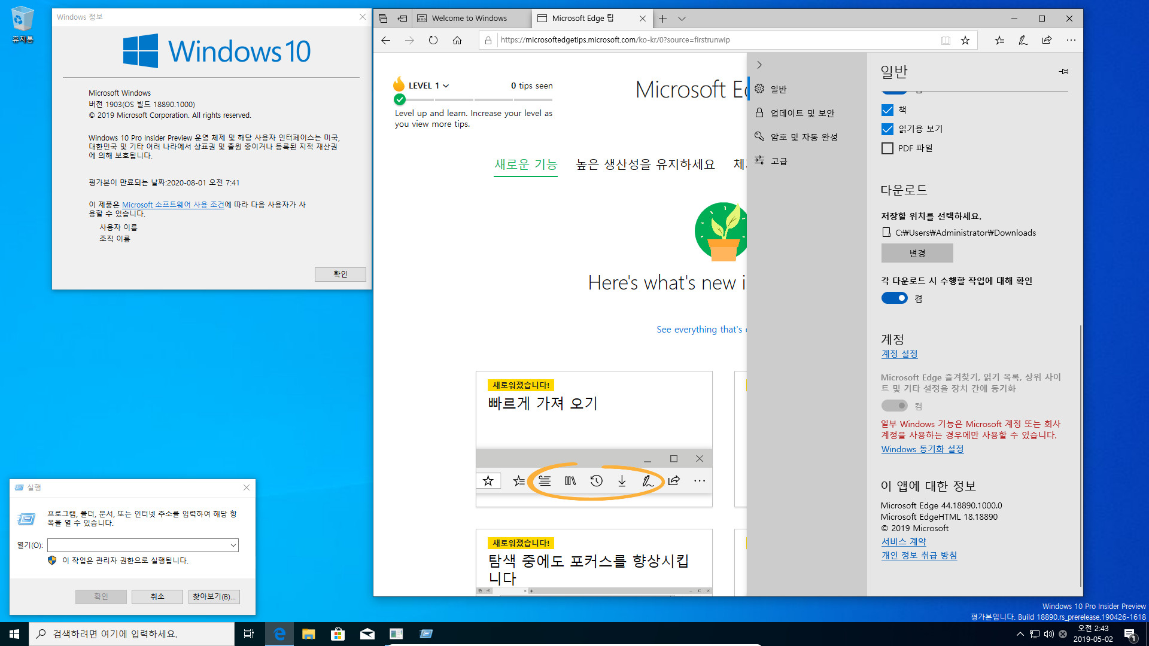Toggle '읽기용 보기' checkbox in settings
This screenshot has height=646, width=1149.
(x=887, y=129)
